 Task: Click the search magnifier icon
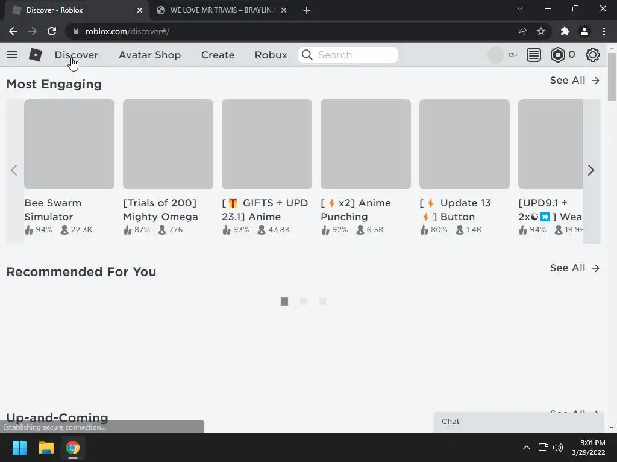pos(307,55)
